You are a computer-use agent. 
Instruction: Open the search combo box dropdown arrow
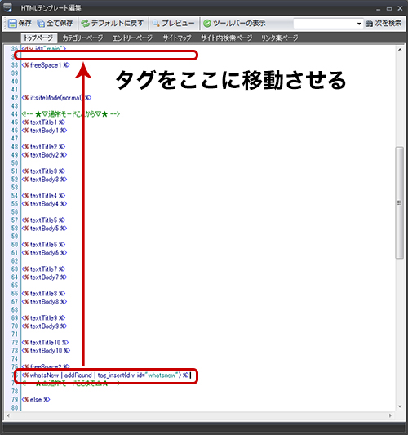359,24
